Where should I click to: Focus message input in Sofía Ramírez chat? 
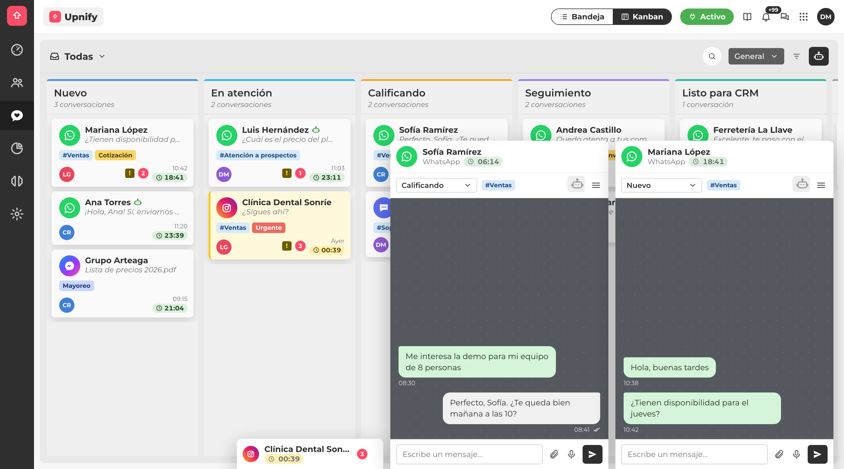469,454
